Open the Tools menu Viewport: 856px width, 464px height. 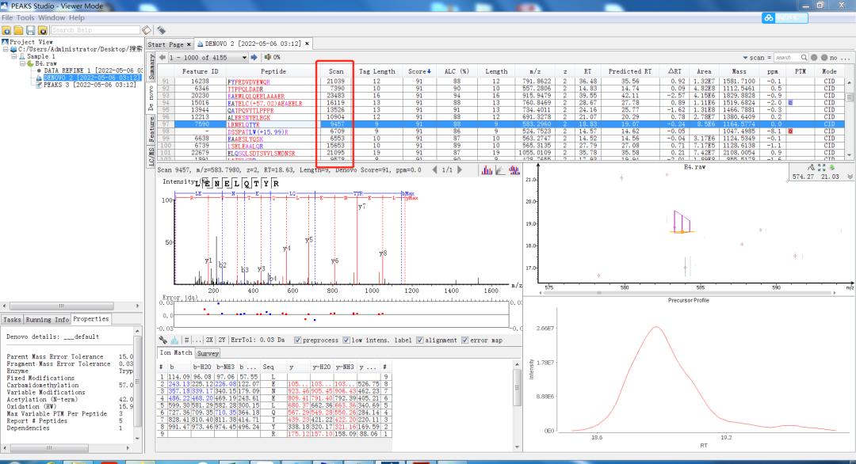pyautogui.click(x=25, y=17)
